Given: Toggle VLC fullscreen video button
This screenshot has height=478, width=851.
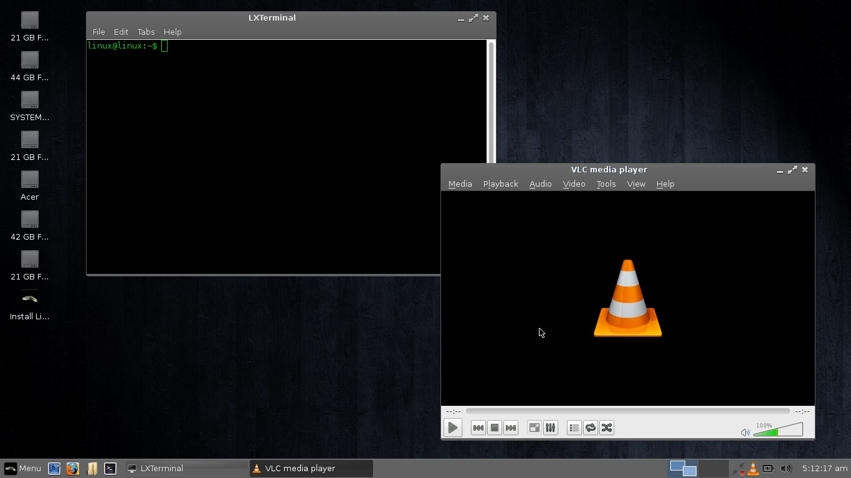Looking at the screenshot, I should coord(535,428).
